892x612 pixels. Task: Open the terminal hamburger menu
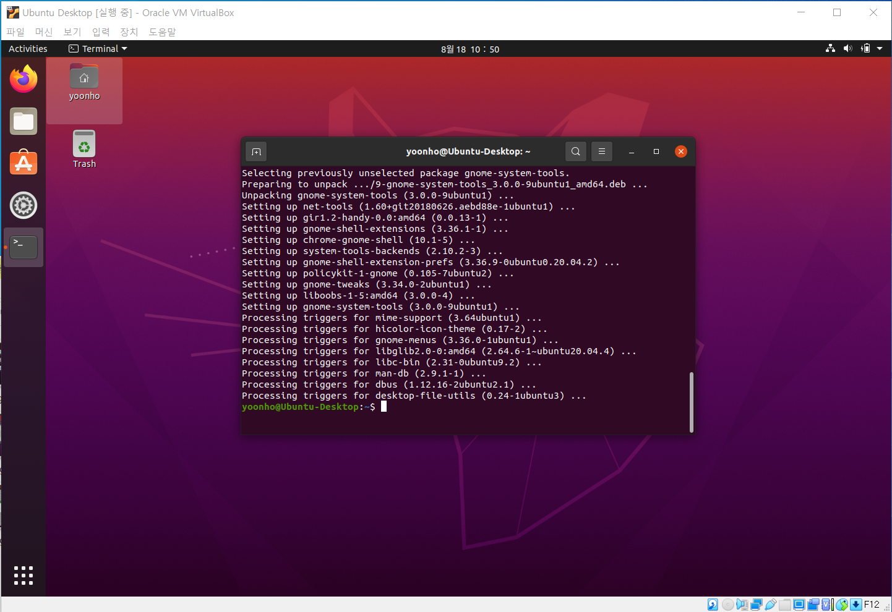point(602,151)
